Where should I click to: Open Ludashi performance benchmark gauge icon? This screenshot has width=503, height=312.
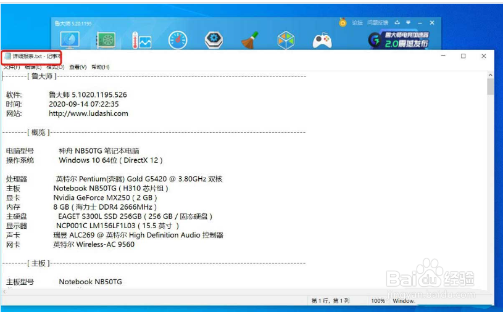[x=178, y=40]
